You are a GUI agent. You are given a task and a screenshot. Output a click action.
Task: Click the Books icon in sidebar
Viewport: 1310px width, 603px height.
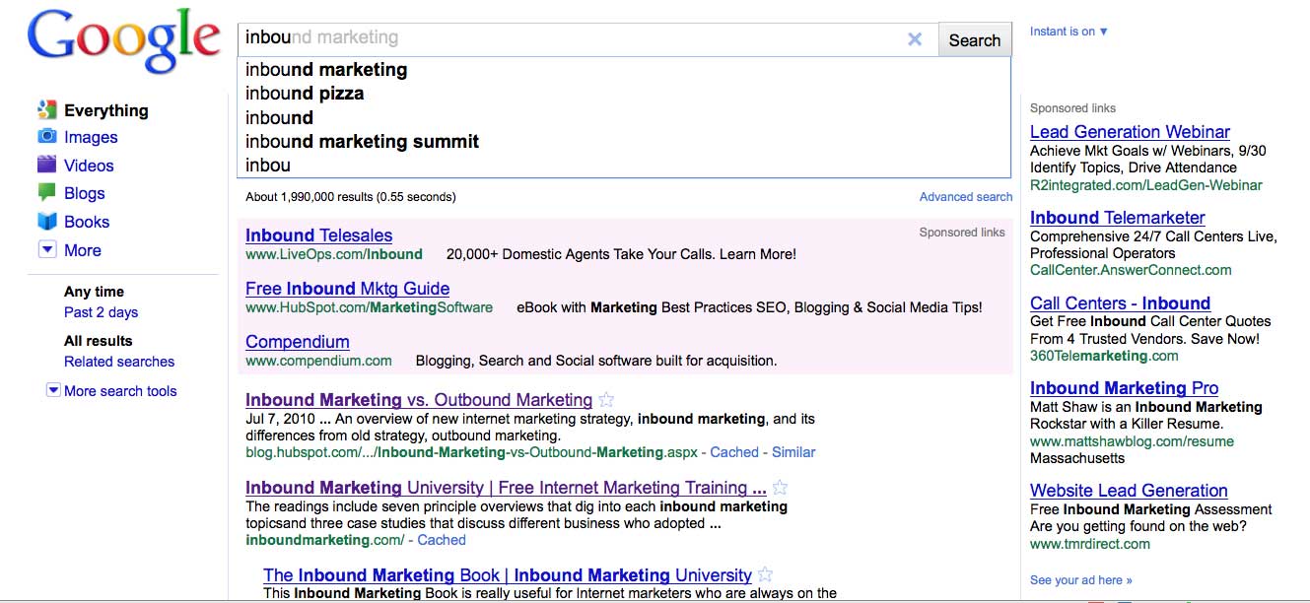coord(46,221)
